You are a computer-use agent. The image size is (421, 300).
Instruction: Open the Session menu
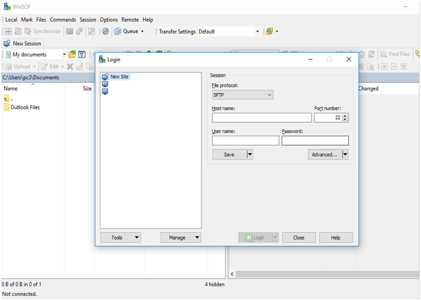click(x=88, y=20)
